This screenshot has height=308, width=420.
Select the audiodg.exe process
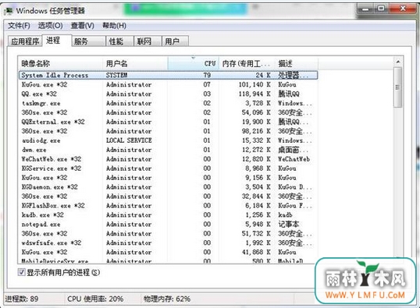tap(168, 140)
